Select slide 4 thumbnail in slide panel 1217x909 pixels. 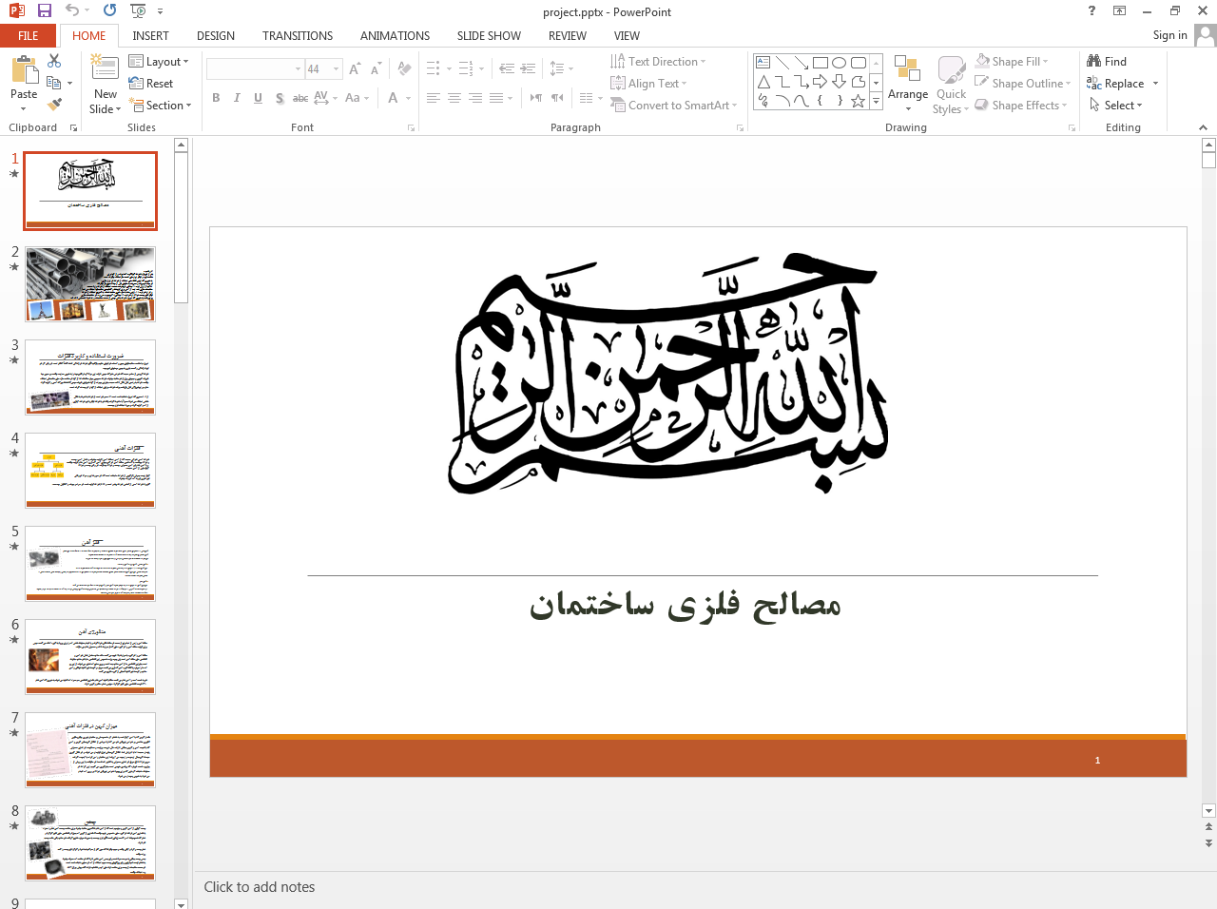pos(90,471)
